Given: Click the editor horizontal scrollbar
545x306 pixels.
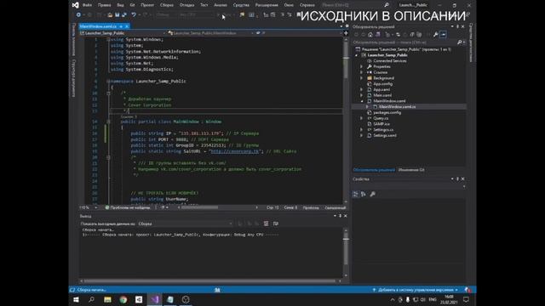Looking at the screenshot, I should tap(218, 207).
